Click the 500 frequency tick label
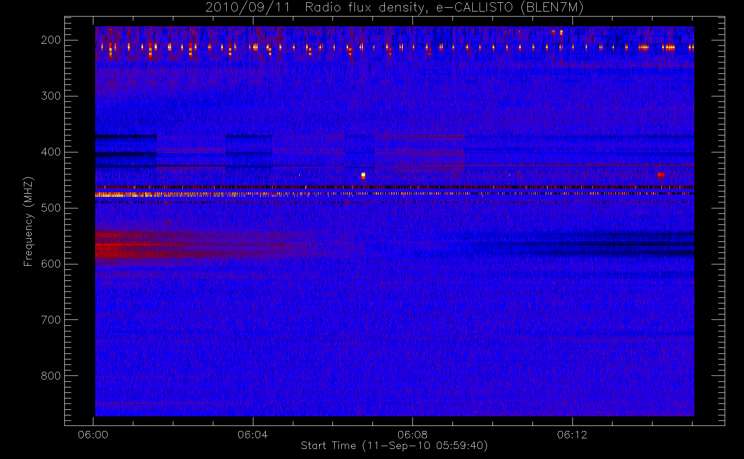 [x=51, y=208]
